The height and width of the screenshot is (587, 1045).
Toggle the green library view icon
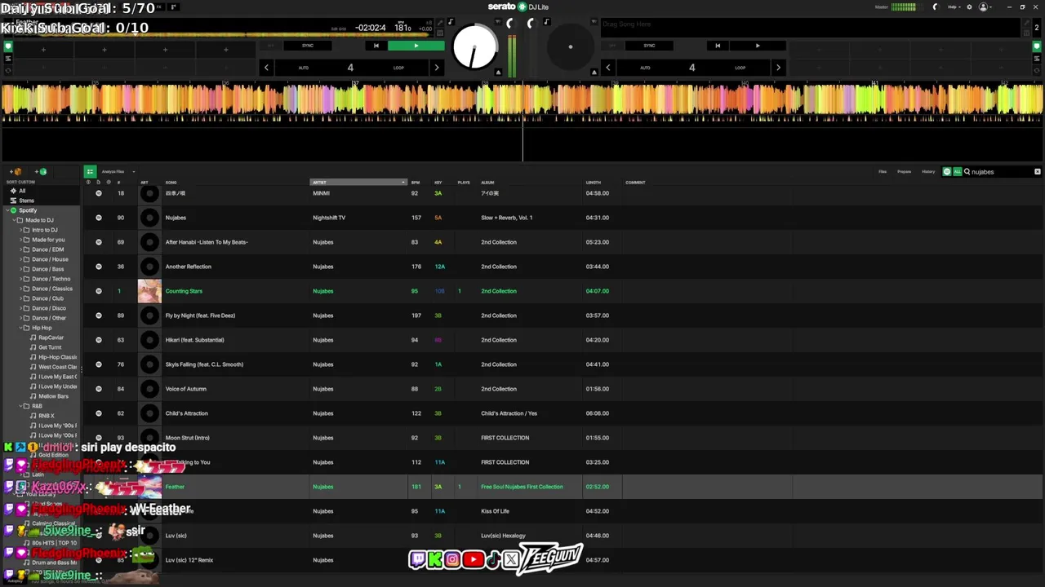(x=90, y=172)
